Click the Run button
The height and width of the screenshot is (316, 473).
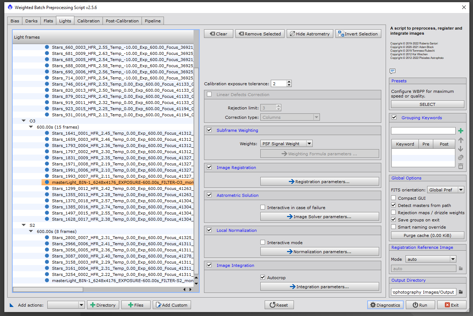click(x=420, y=305)
